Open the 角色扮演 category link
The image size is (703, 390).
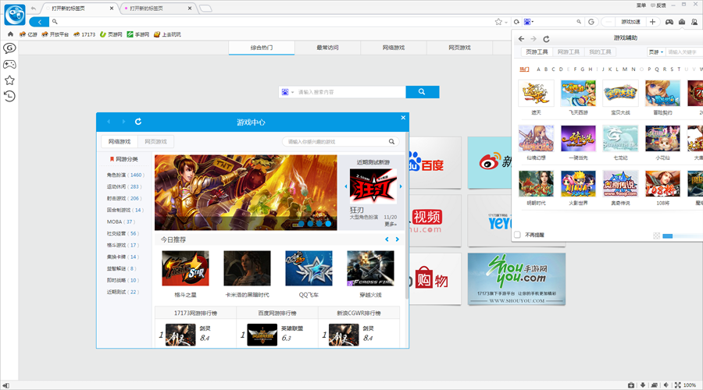click(126, 175)
